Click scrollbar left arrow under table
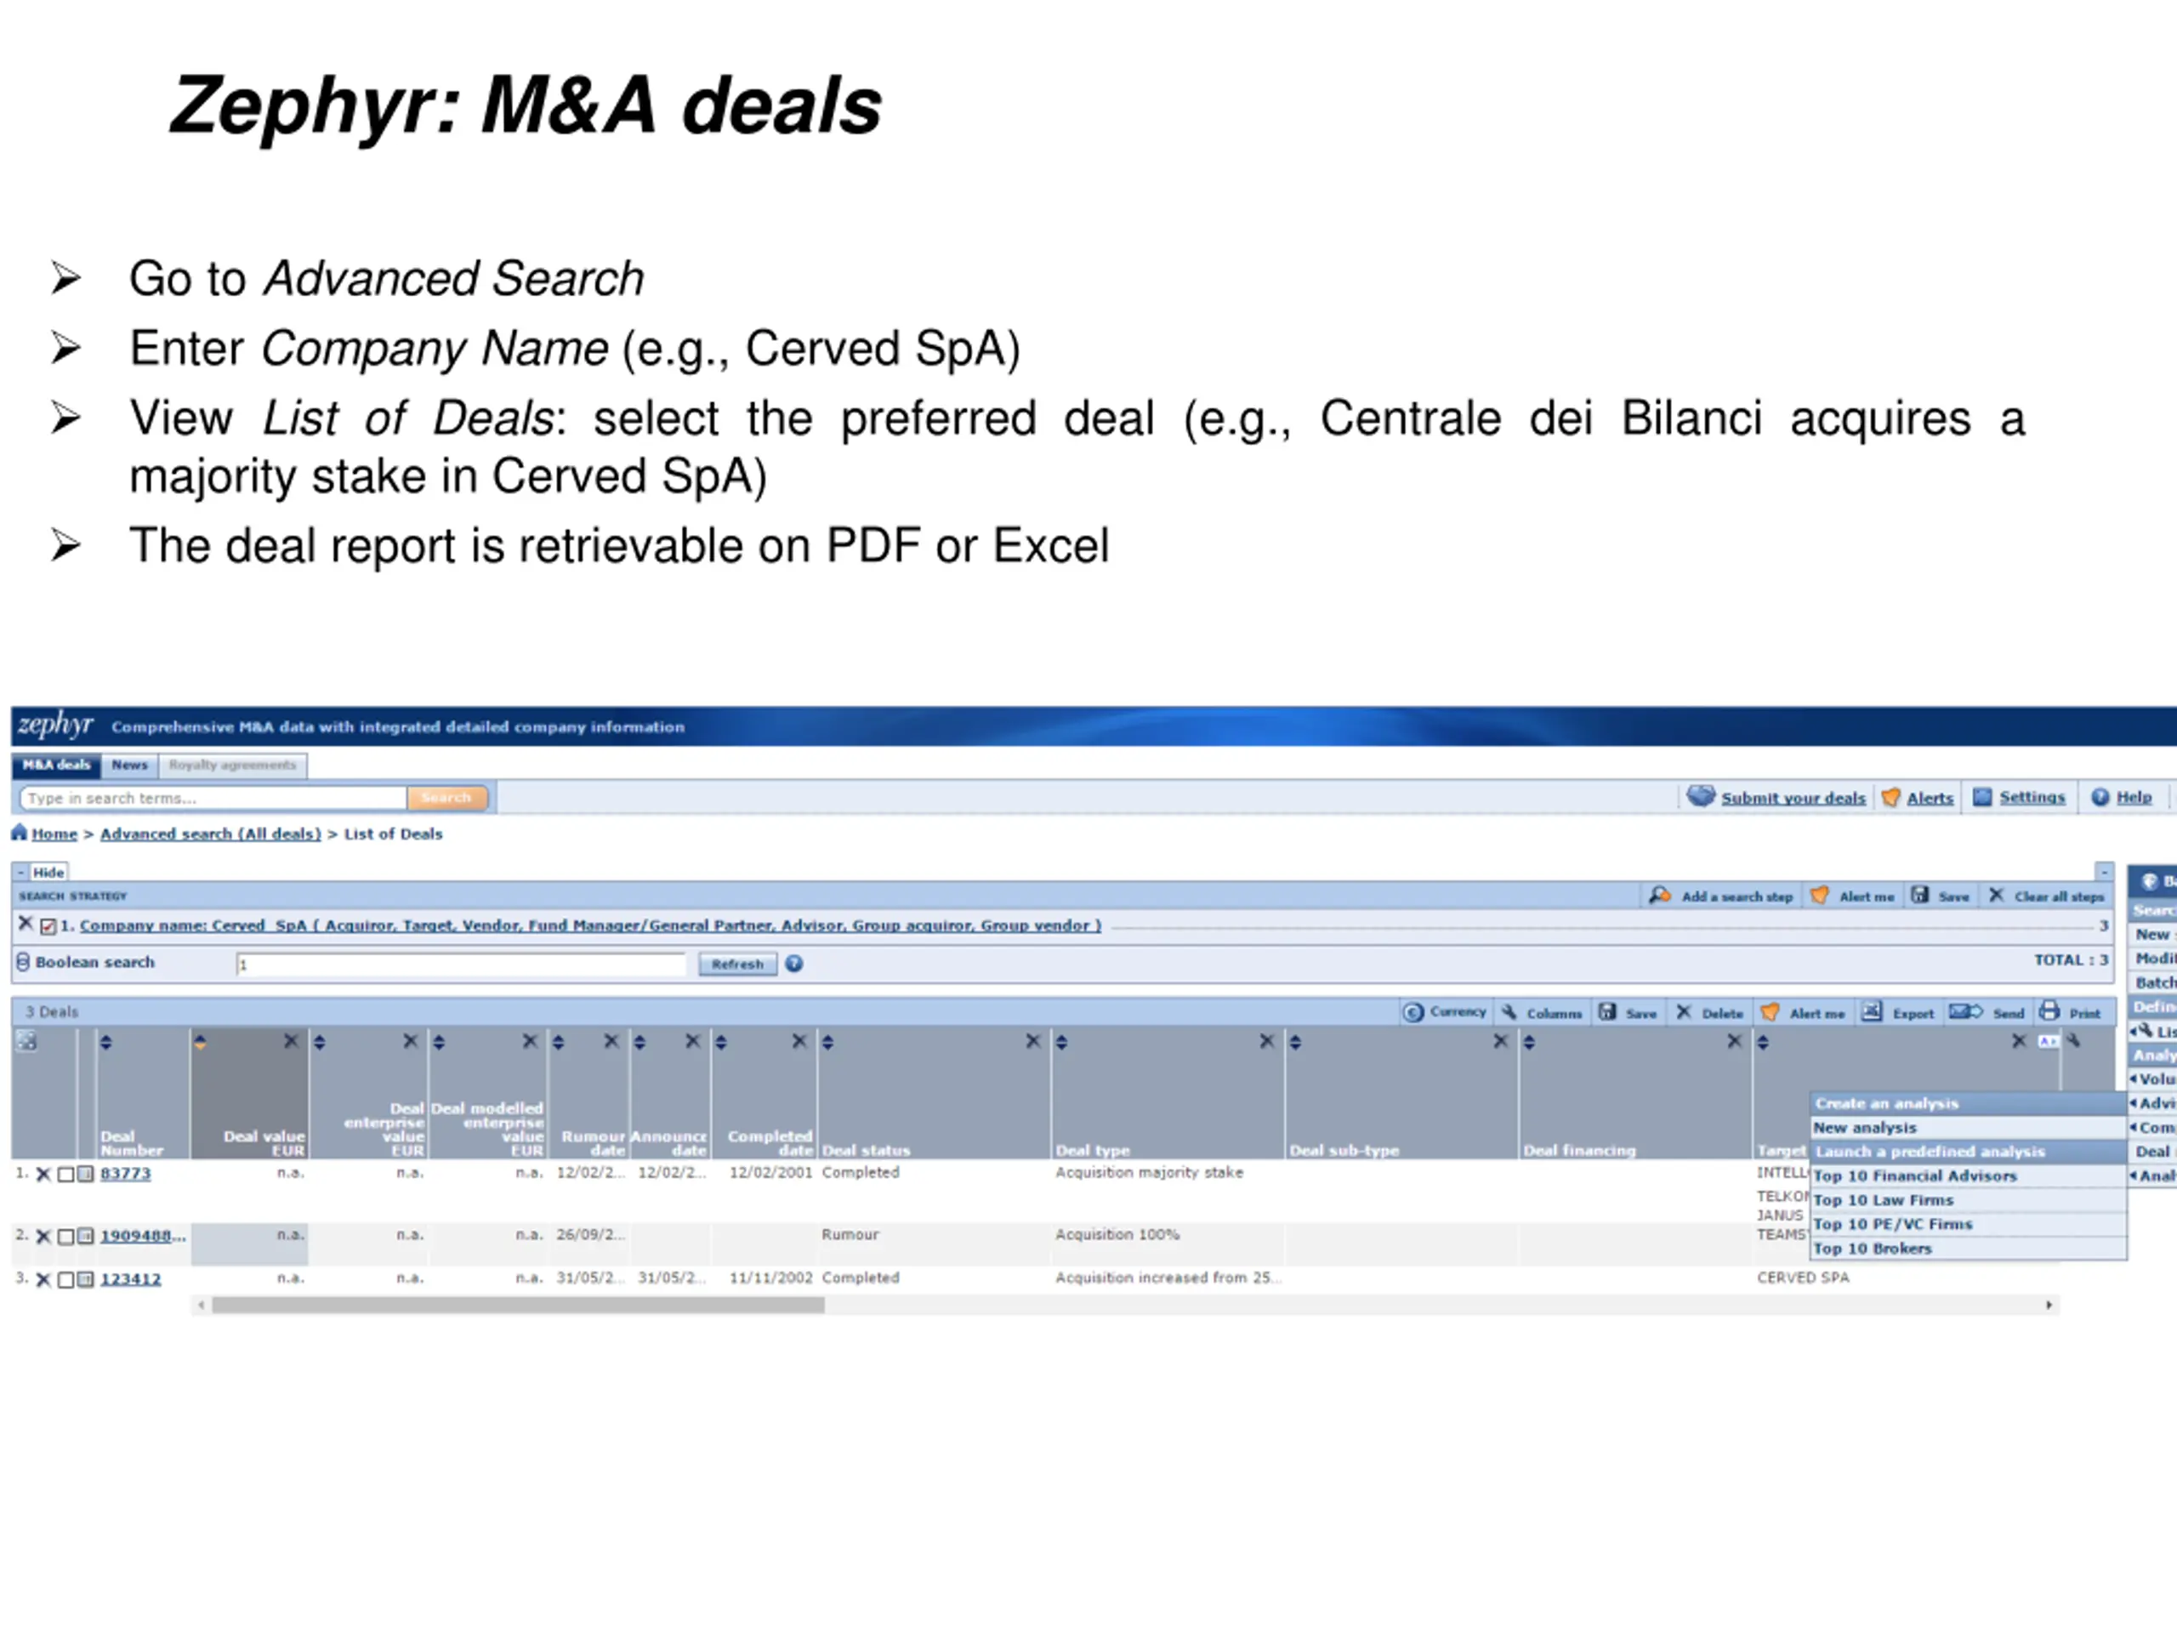2177x1633 pixels. tap(202, 1306)
